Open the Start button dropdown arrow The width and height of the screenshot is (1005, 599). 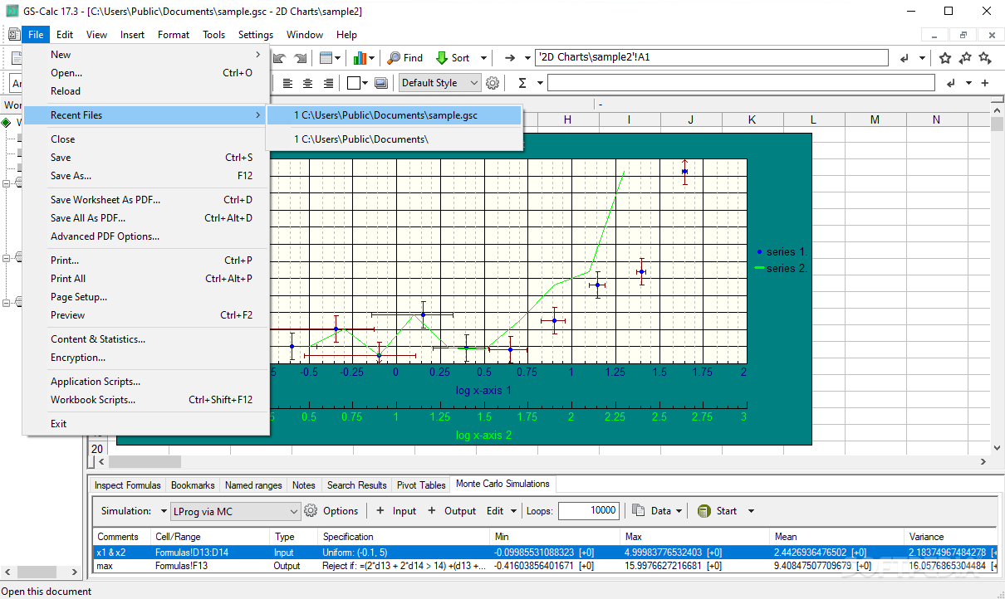752,511
